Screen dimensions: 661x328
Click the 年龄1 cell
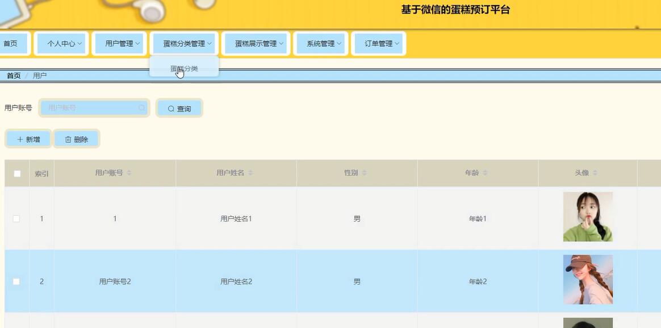click(478, 218)
